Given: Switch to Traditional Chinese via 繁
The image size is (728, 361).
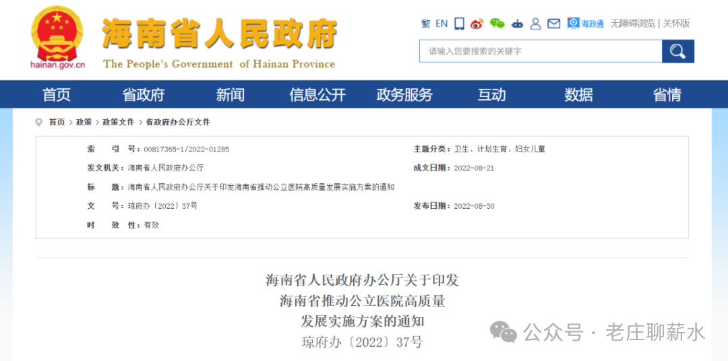Looking at the screenshot, I should coord(425,23).
